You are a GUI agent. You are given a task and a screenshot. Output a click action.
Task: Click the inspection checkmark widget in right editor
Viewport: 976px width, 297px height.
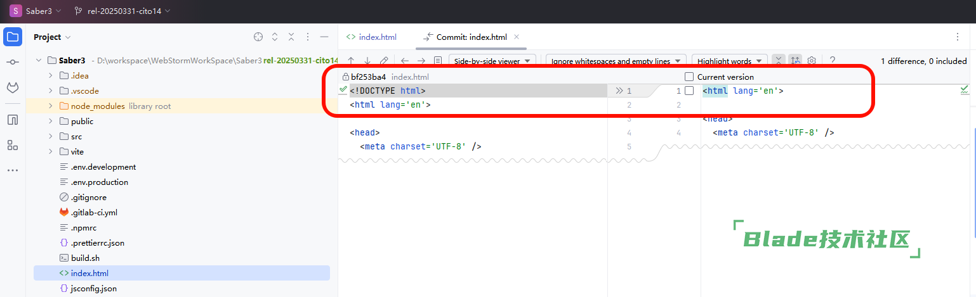(965, 91)
